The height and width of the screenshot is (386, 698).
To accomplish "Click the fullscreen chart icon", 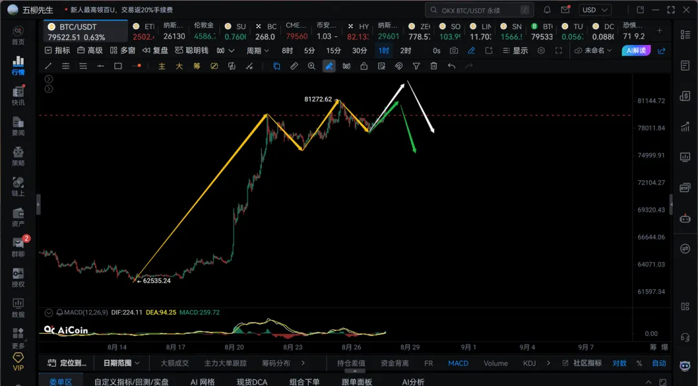I will (558, 51).
